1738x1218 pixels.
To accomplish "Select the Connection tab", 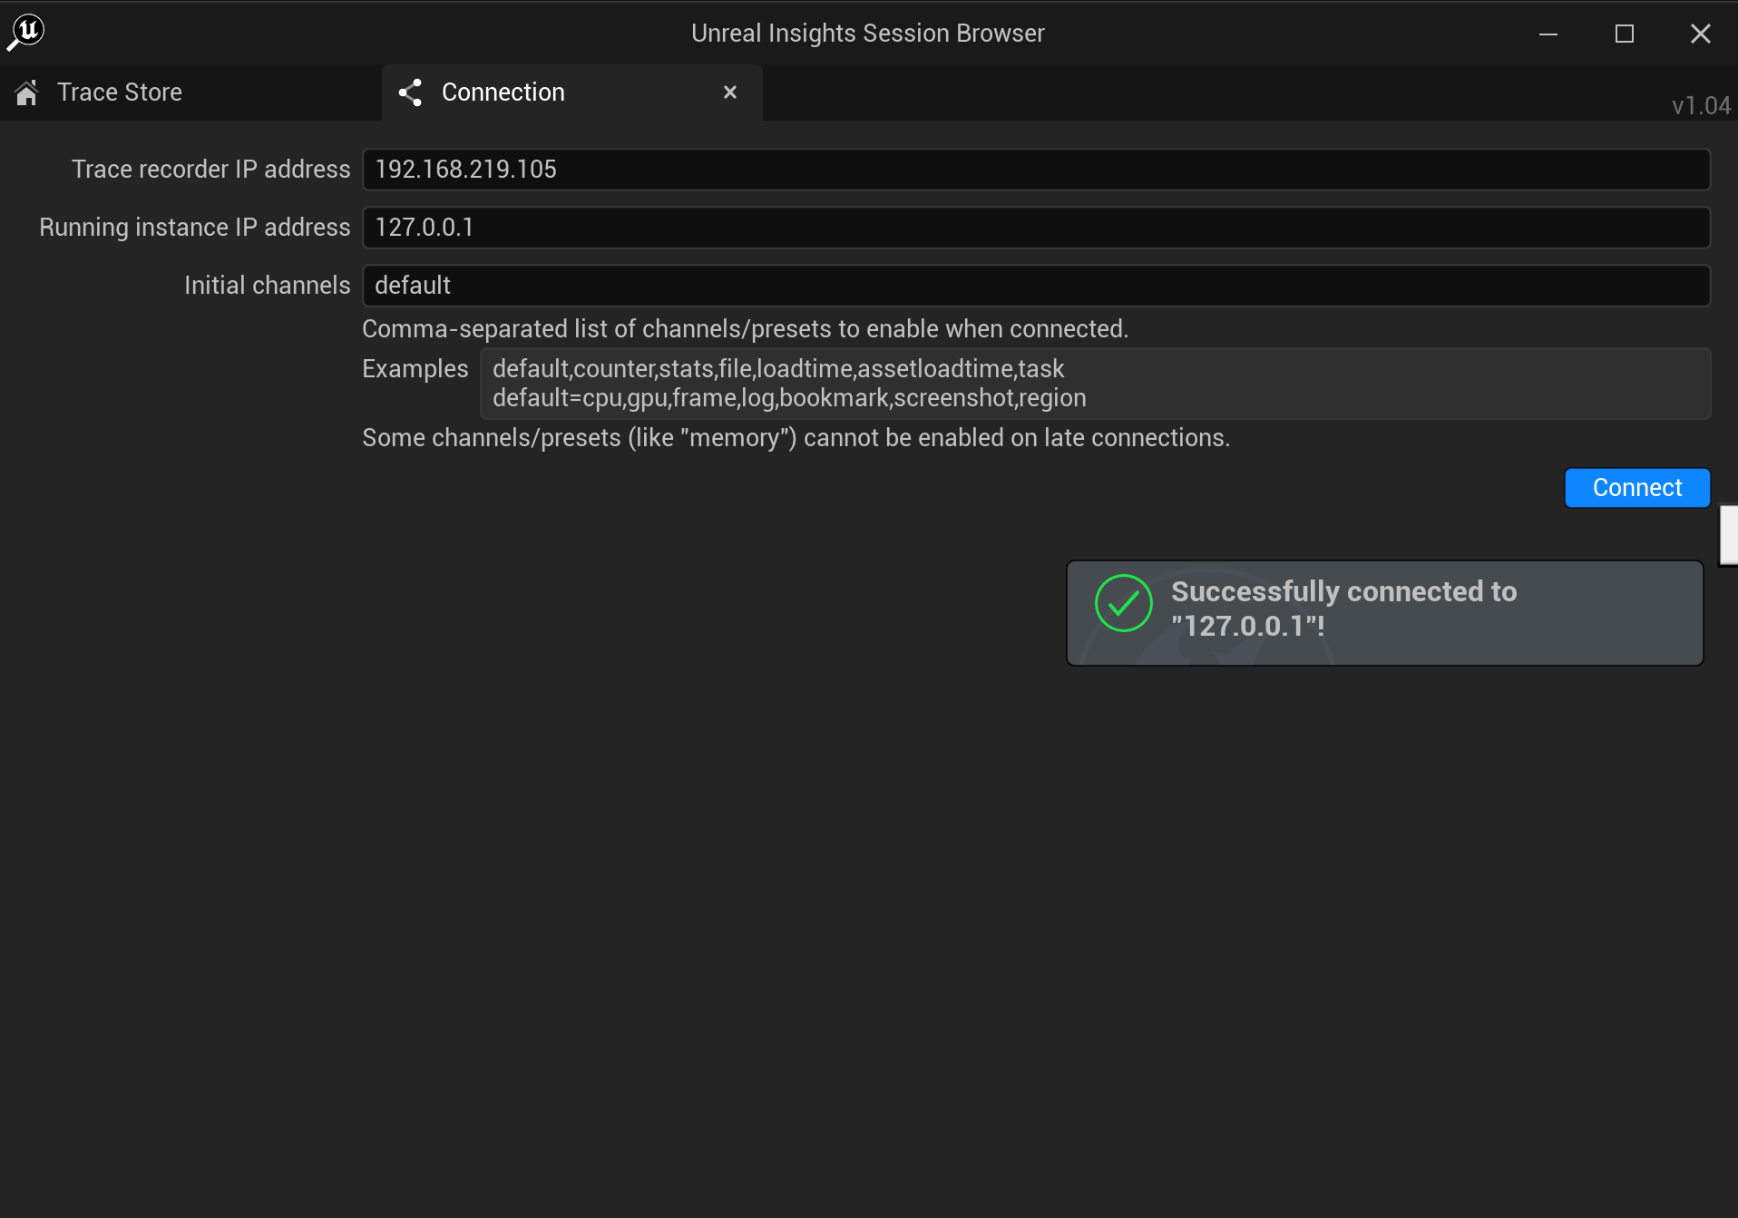I will 571,93.
